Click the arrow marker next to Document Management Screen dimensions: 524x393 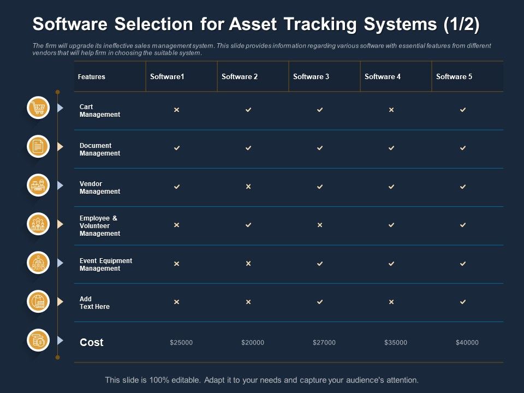click(60, 146)
